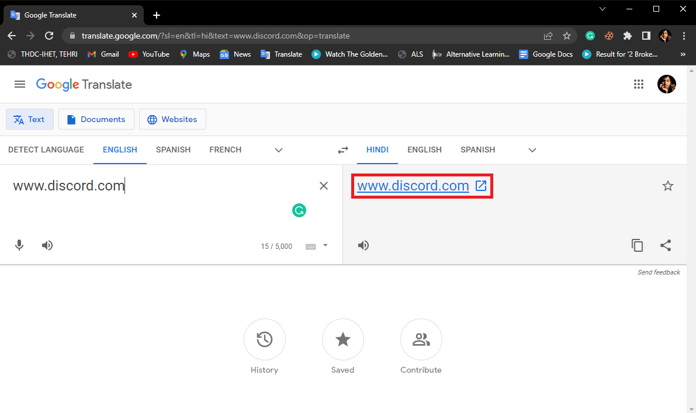Copy the translation to the clipboard
The image size is (696, 413).
point(637,245)
